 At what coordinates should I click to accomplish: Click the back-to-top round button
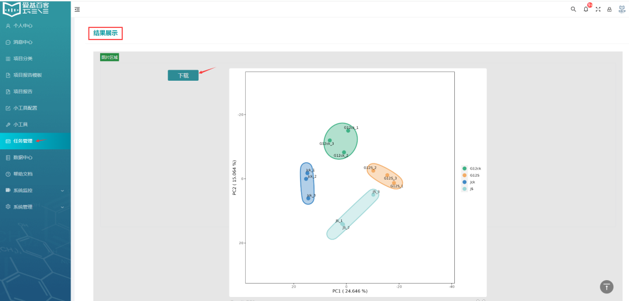point(606,286)
